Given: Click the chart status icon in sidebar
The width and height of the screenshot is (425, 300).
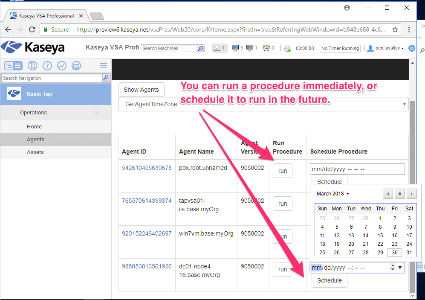Looking at the screenshot, I should [x=62, y=66].
